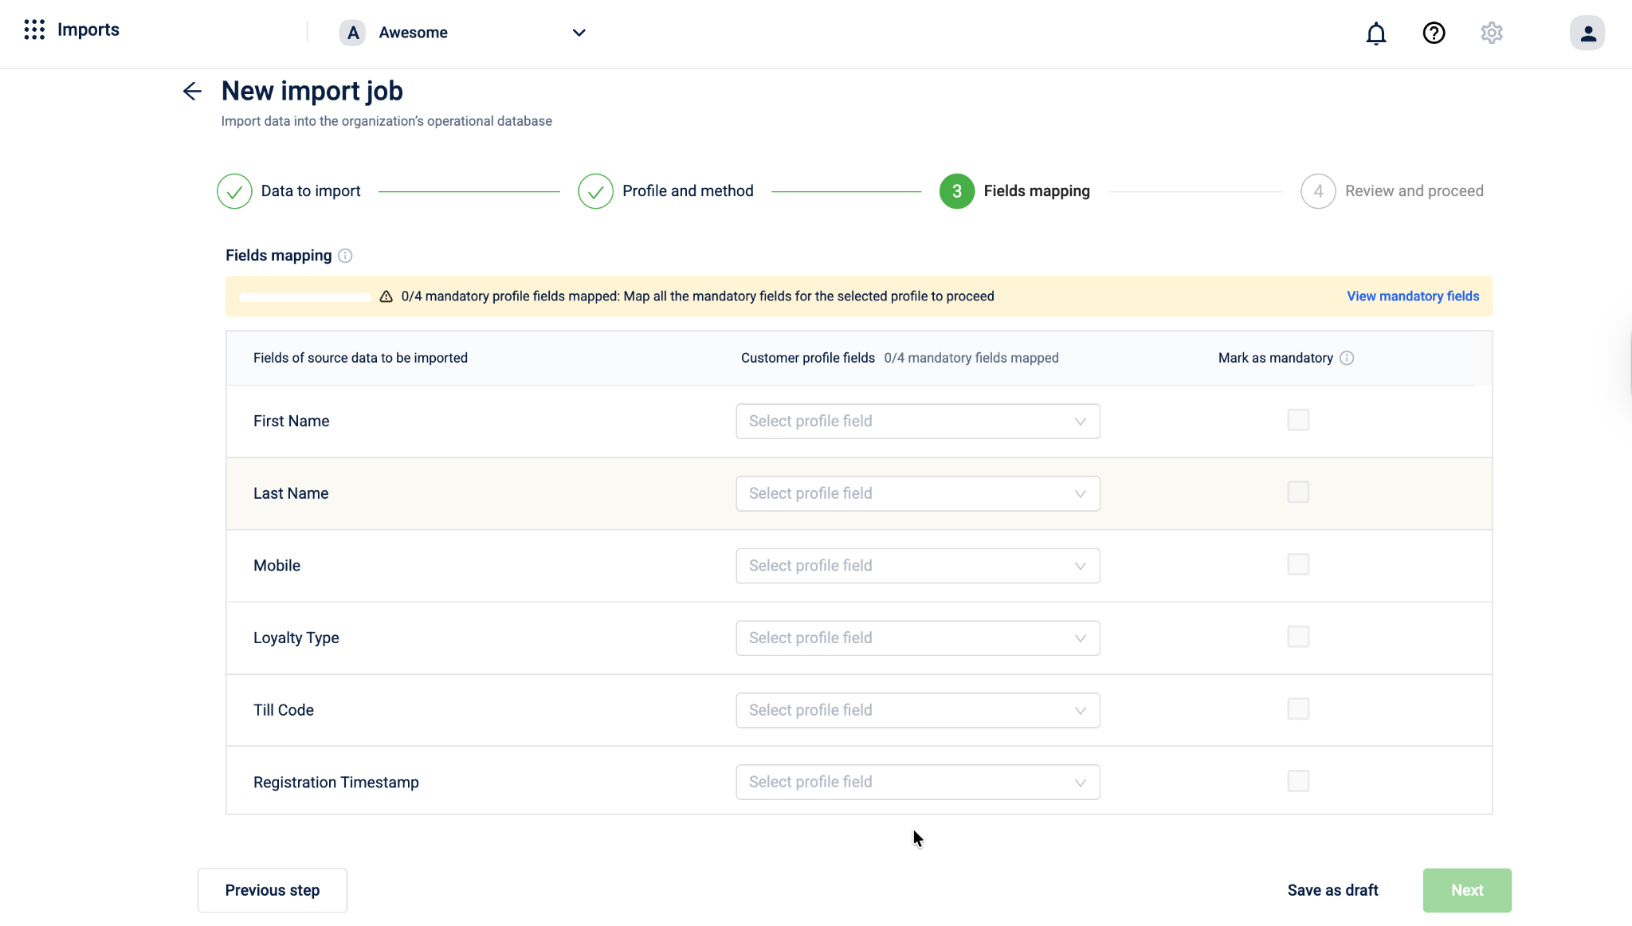The height and width of the screenshot is (926, 1632).
Task: Check mandatory box for First Name row
Action: (1298, 420)
